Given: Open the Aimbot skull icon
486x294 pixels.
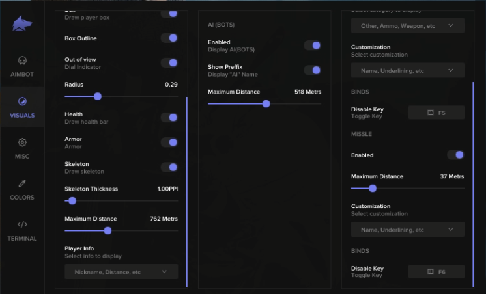Looking at the screenshot, I should click(x=22, y=60).
